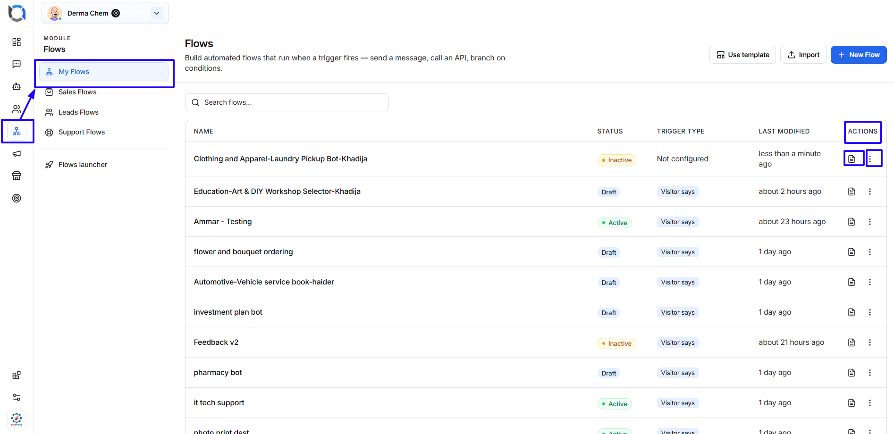894x434 pixels.
Task: Focus the Search flows input field
Action: [287, 102]
